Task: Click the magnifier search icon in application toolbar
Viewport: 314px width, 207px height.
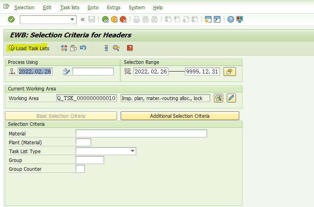Action: [116, 48]
